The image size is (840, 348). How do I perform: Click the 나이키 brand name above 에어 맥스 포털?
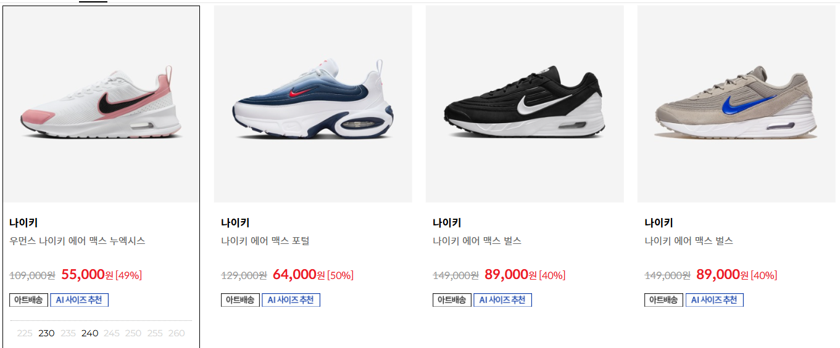[235, 223]
